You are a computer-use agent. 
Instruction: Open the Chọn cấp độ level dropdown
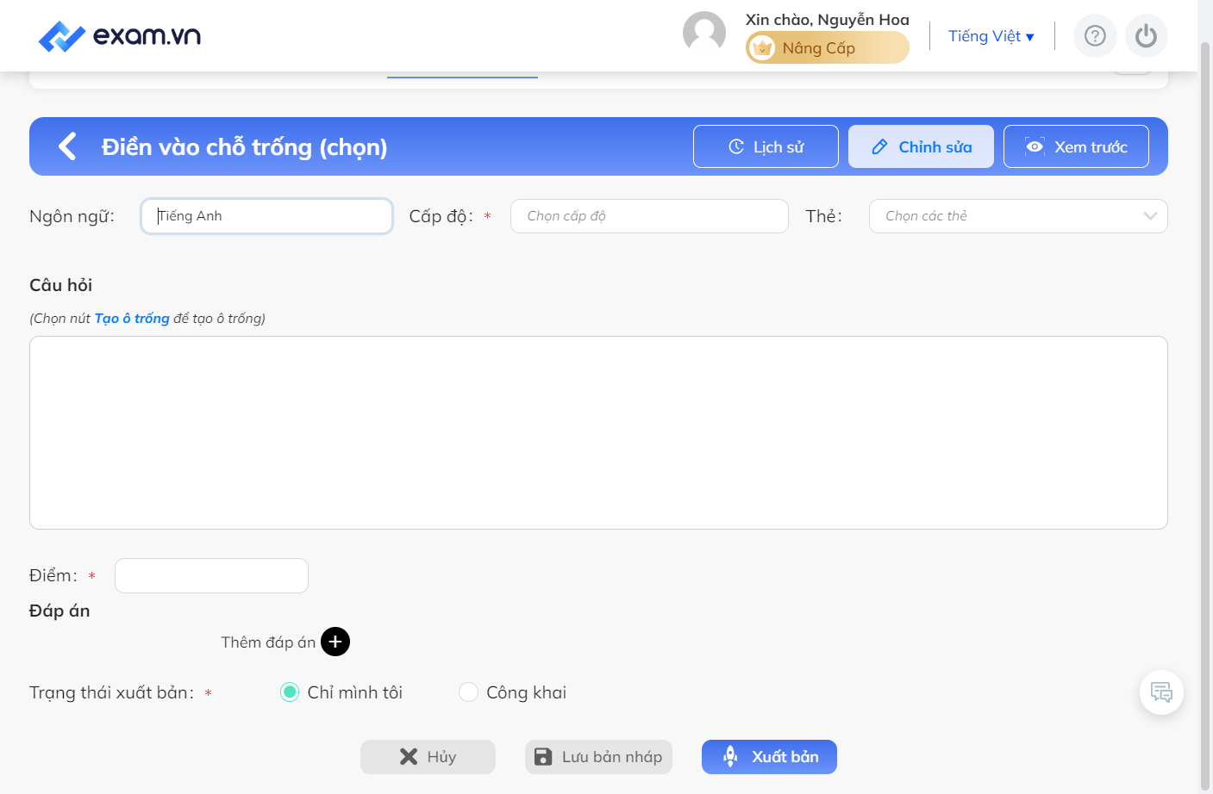[x=649, y=216]
